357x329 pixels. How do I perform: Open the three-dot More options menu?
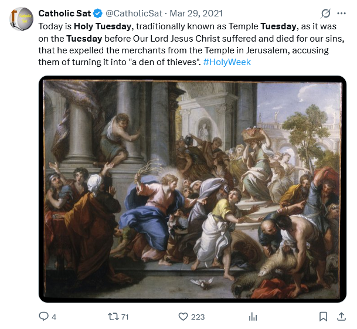(342, 13)
